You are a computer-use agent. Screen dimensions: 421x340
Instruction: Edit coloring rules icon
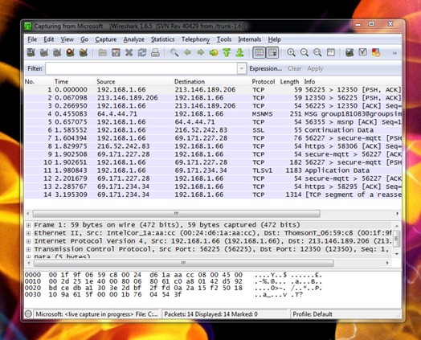tap(376, 52)
